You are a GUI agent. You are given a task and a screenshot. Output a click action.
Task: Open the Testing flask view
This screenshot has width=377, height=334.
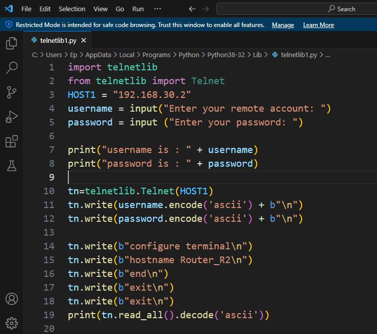(x=12, y=166)
